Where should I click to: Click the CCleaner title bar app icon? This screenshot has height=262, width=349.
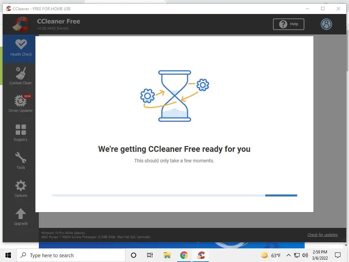9,9
